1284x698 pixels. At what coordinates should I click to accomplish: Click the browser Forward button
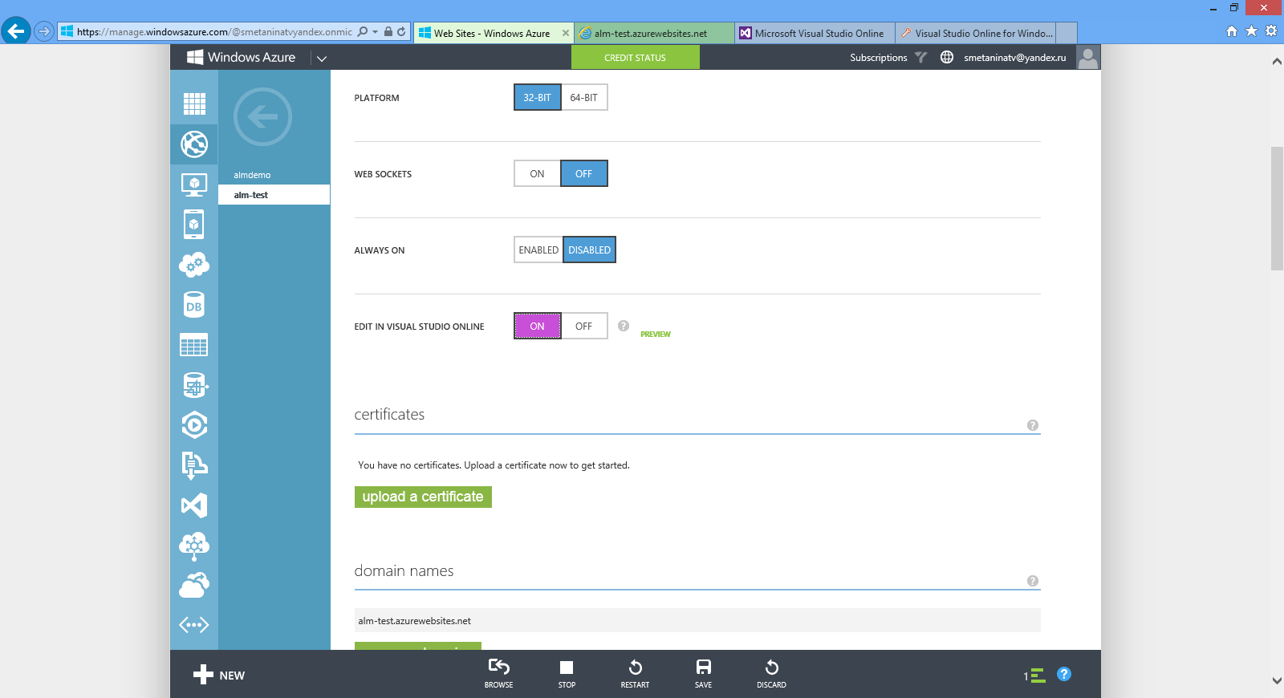[x=44, y=31]
